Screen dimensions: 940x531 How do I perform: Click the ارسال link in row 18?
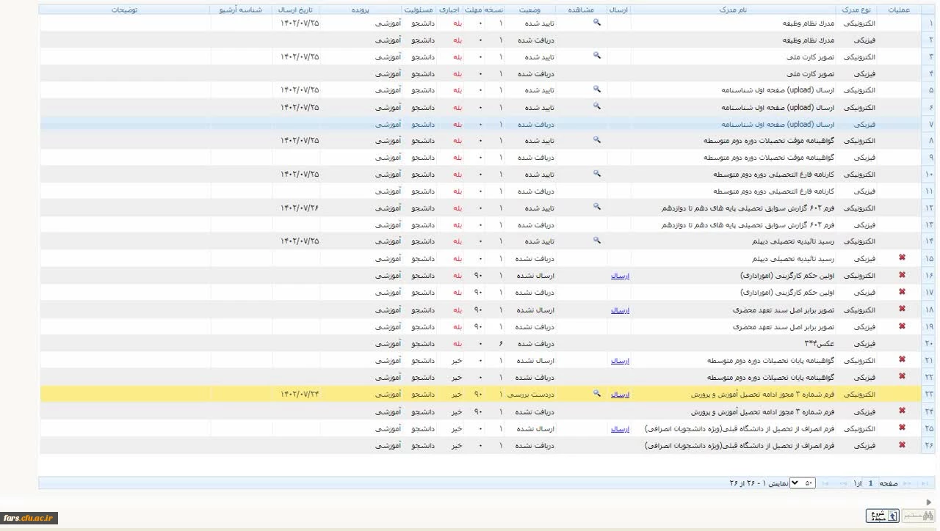click(620, 310)
